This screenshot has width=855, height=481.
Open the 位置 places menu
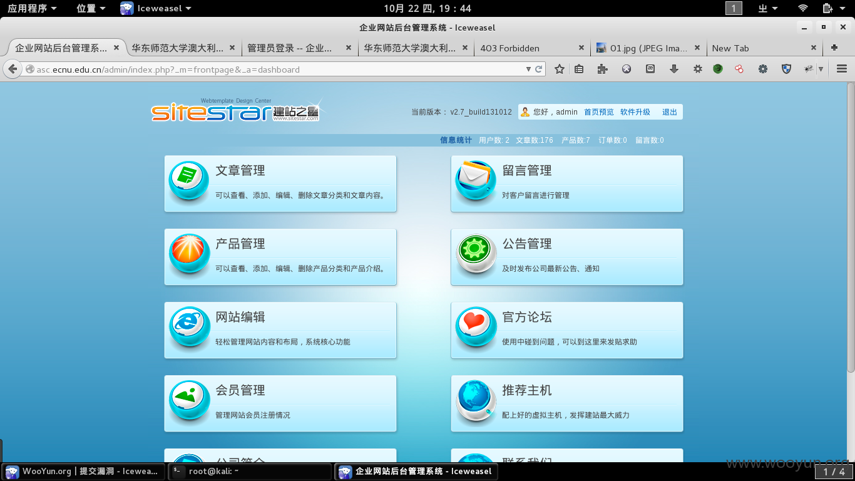point(91,8)
